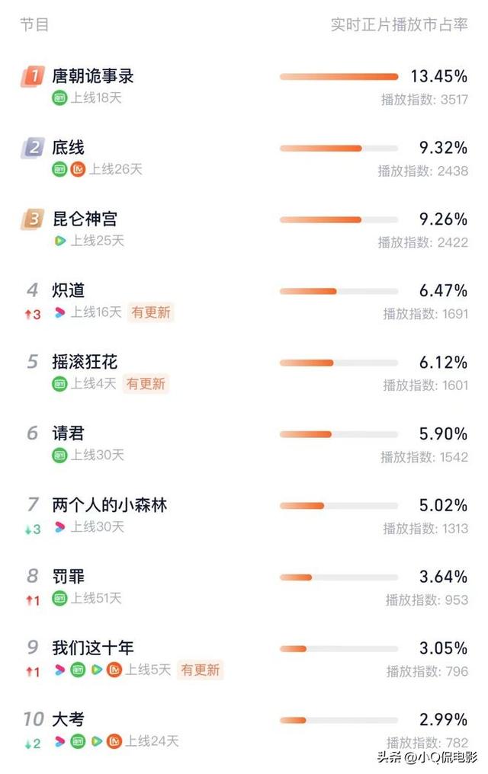Click the Tencent Video icon under 昆仑神宫
Screen dimensions: 488x774
pyautogui.click(x=60, y=241)
